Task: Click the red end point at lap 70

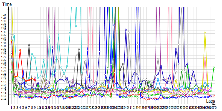Action: point(214,96)
